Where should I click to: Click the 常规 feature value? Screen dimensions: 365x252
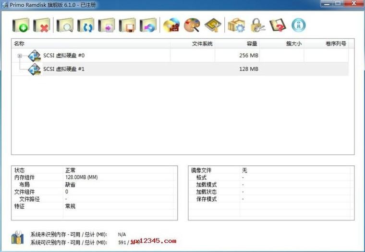pos(70,206)
